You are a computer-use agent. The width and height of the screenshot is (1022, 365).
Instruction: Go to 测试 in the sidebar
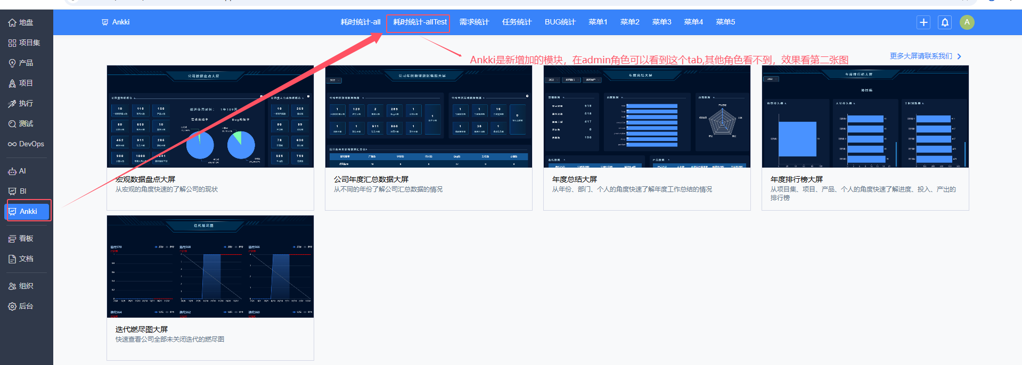pyautogui.click(x=21, y=123)
